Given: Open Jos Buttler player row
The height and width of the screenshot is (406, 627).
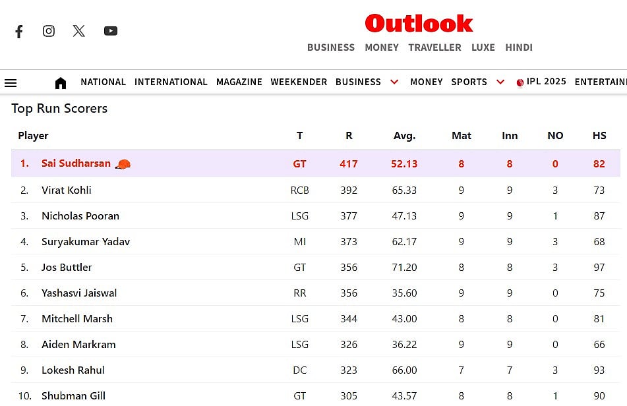Looking at the screenshot, I should tap(316, 268).
